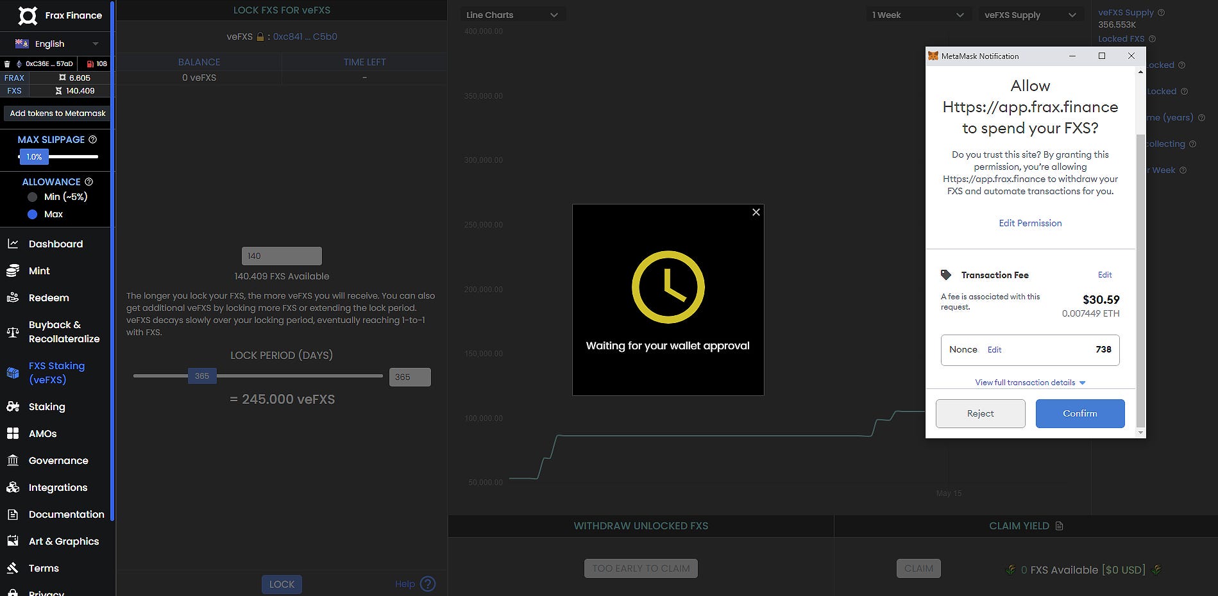Click the AMOs grid icon
1218x596 pixels.
click(x=13, y=433)
